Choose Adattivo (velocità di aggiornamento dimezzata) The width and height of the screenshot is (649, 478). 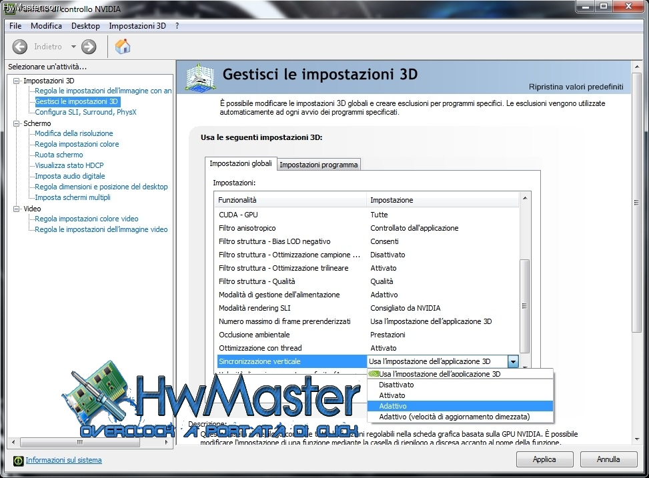coord(460,417)
